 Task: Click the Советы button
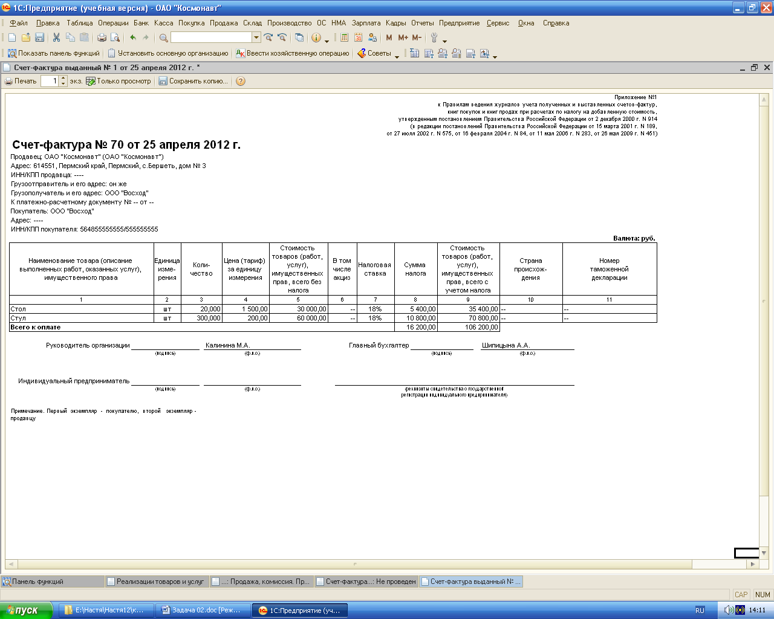[374, 53]
